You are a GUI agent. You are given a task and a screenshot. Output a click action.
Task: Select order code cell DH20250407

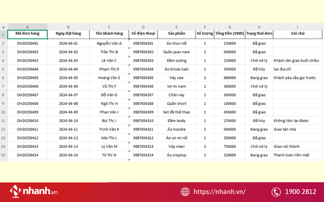point(28,95)
